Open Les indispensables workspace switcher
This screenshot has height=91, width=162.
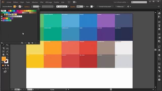[x=121, y=2]
